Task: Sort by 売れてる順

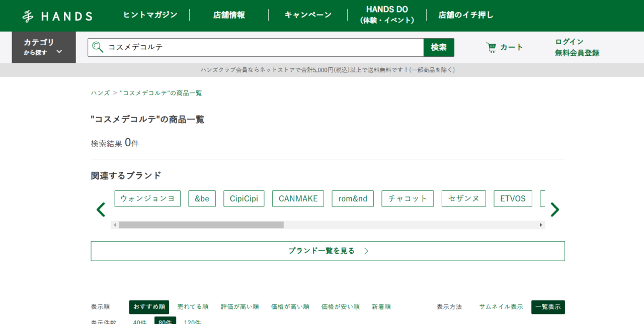Action: [193, 307]
